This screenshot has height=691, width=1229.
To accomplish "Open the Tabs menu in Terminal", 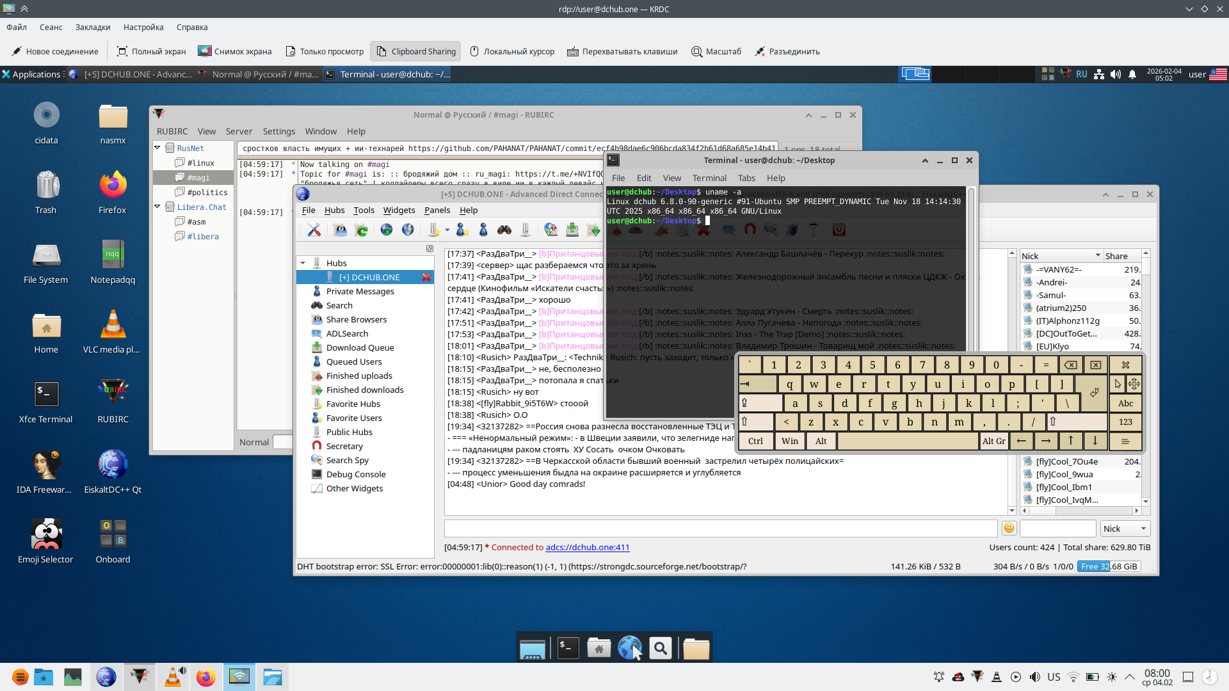I will (746, 178).
